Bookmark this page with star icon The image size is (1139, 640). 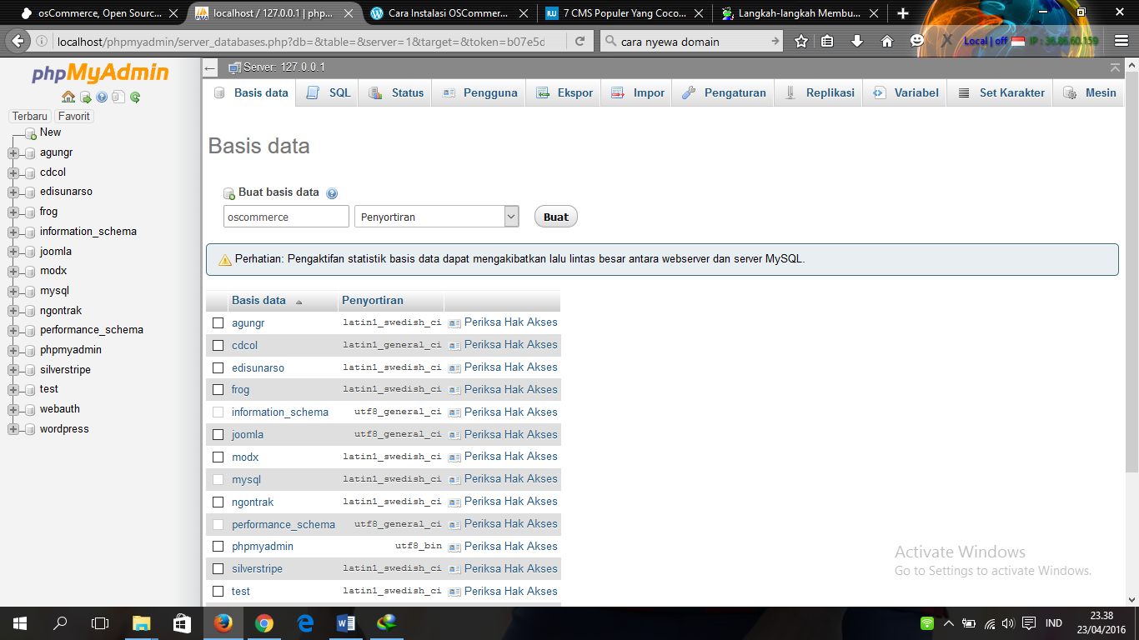coord(801,41)
